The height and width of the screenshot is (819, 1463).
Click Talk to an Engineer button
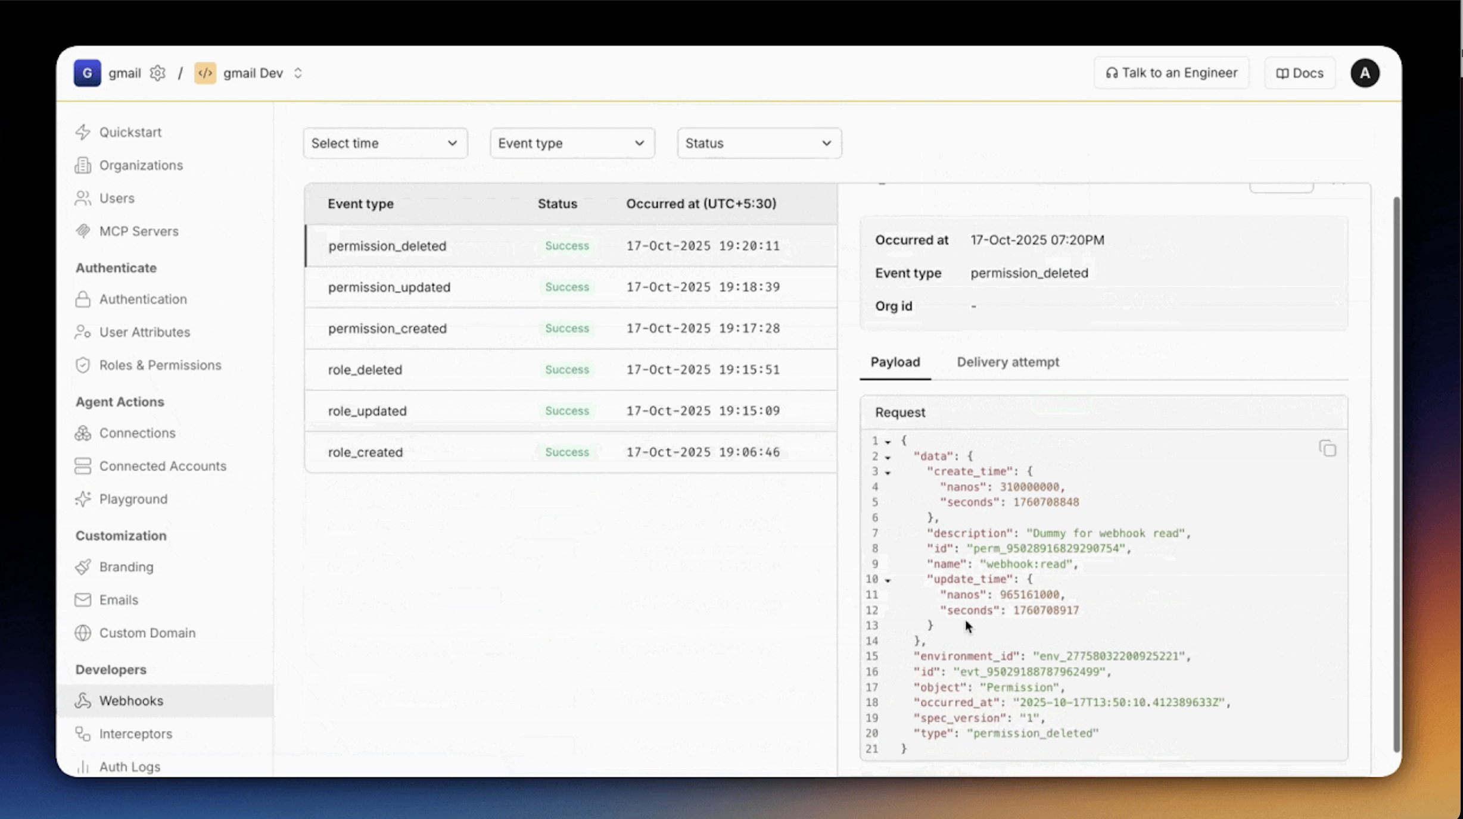pyautogui.click(x=1171, y=73)
